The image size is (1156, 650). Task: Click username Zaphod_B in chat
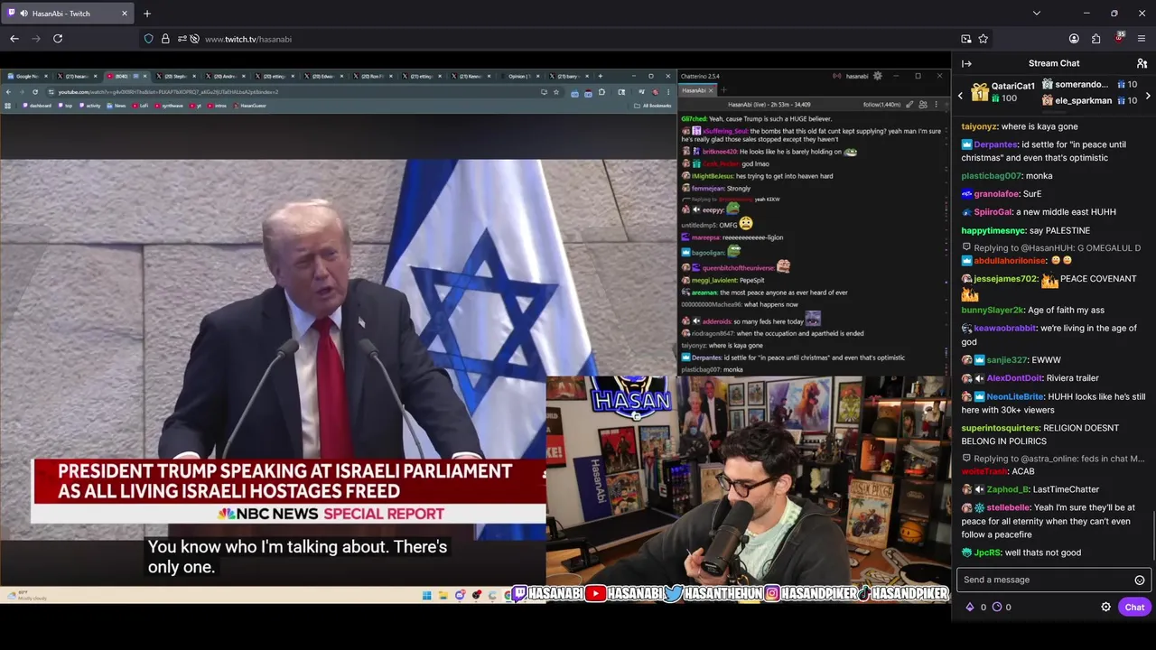pyautogui.click(x=1007, y=489)
